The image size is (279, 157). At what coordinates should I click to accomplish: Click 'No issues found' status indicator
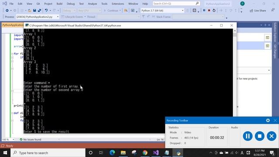(31, 140)
